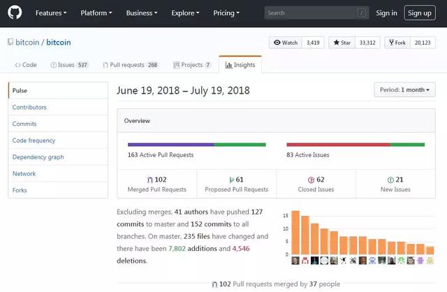447x292 pixels.
Task: Click the Sign up button
Action: pyautogui.click(x=420, y=13)
